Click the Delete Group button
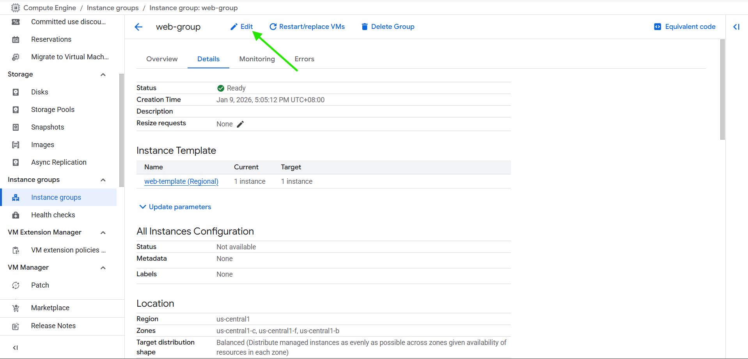 [388, 27]
